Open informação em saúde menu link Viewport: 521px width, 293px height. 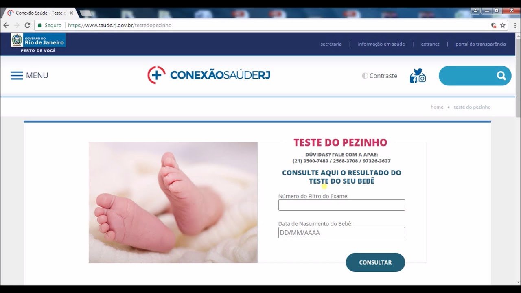click(381, 44)
